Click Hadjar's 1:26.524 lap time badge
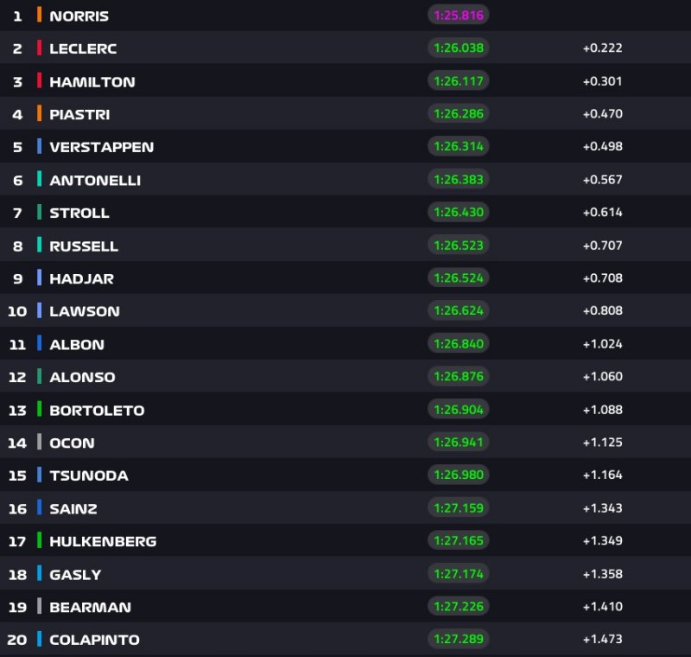 (458, 277)
